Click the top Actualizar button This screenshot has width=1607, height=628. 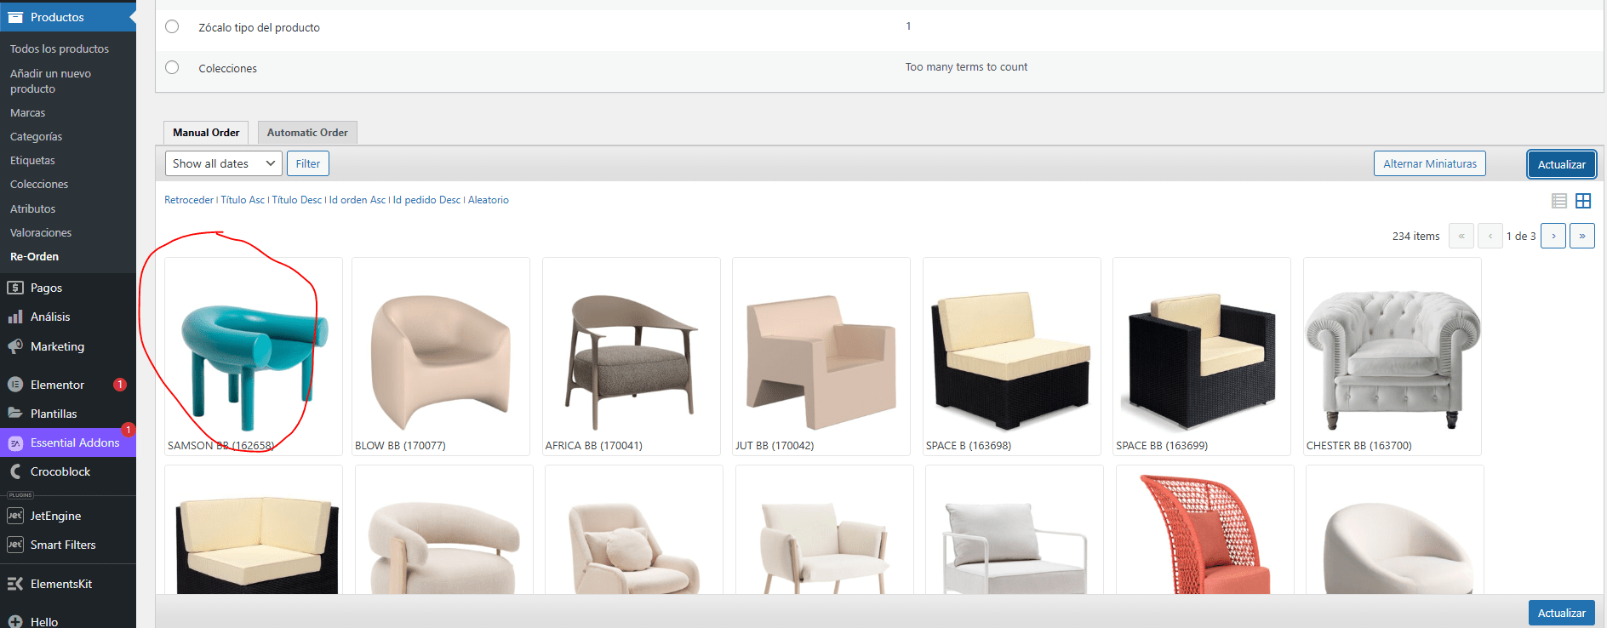coord(1561,164)
